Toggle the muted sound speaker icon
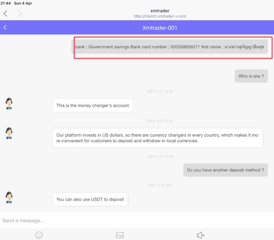274x240 pixels. click(x=200, y=235)
